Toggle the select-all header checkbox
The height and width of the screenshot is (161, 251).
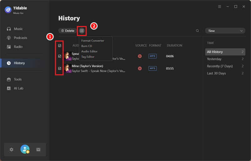click(60, 46)
